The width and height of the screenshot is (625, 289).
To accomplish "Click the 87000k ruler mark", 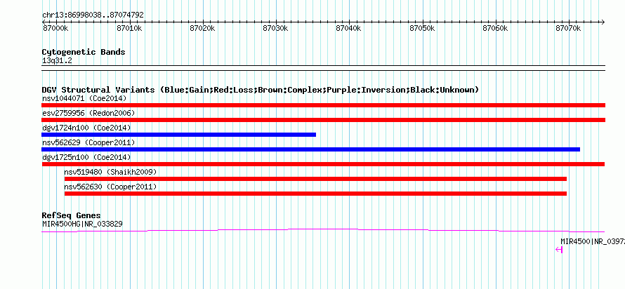I will [55, 29].
